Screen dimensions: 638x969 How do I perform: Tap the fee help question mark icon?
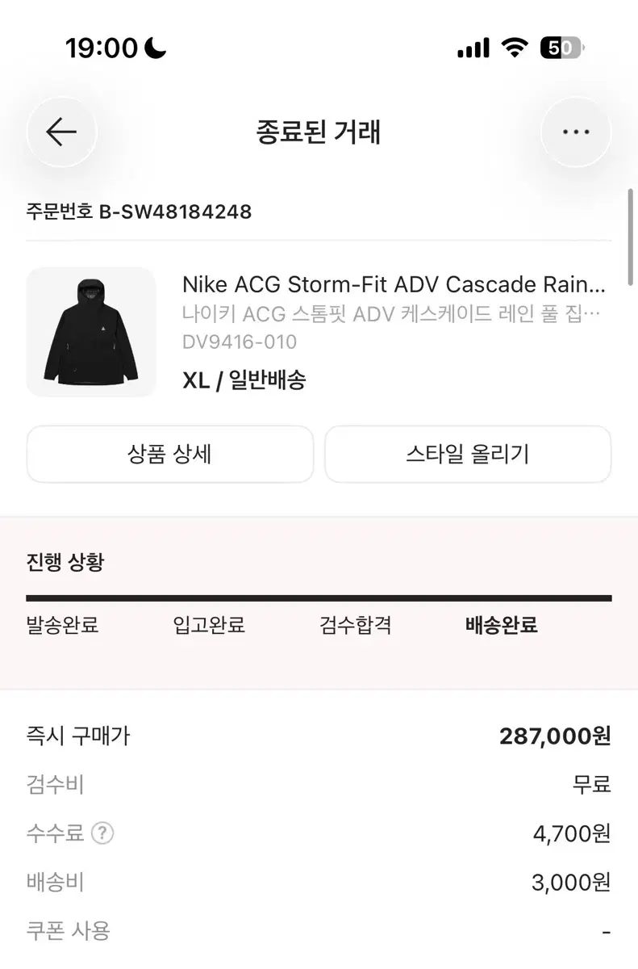click(x=102, y=833)
